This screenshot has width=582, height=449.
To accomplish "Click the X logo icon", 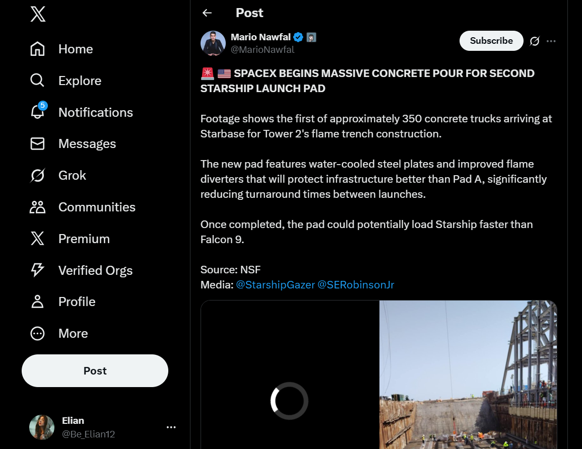I will tap(38, 14).
